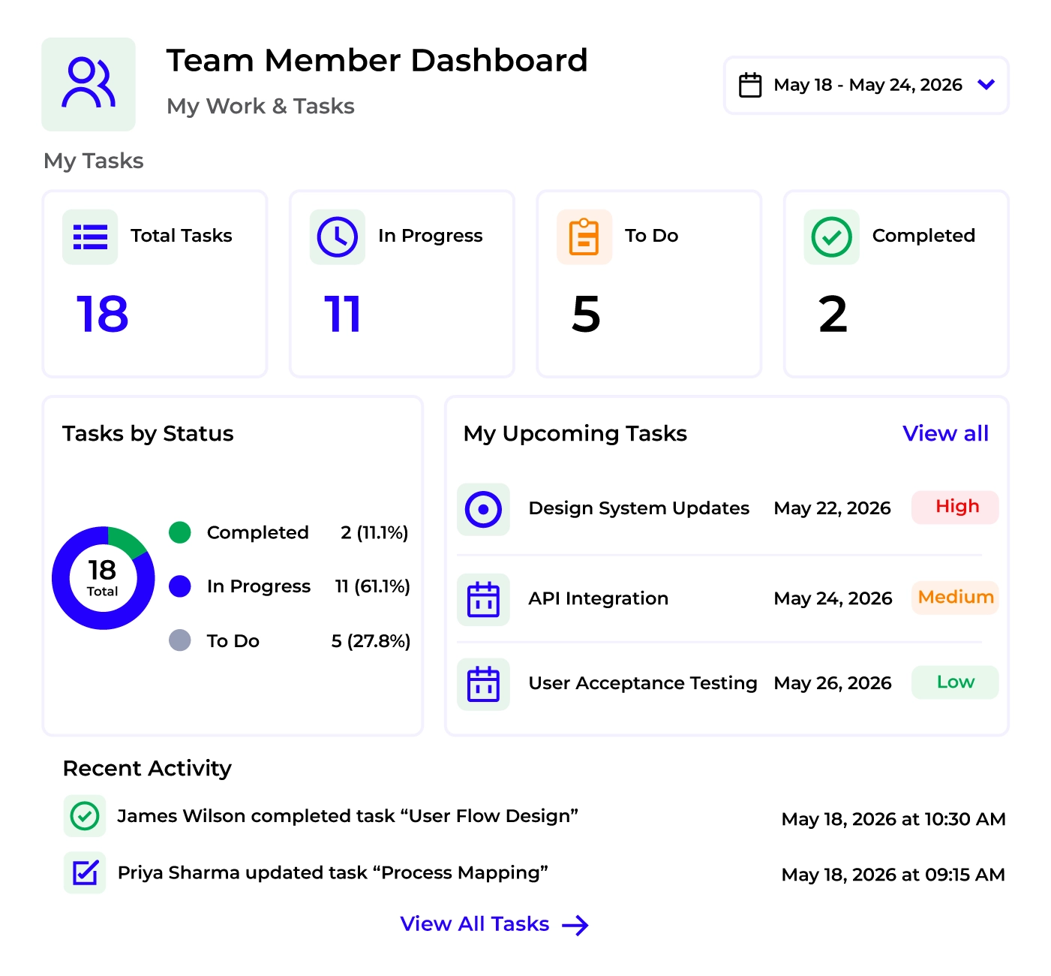
Task: Click the My Upcoming Tasks heading
Action: [x=575, y=434]
